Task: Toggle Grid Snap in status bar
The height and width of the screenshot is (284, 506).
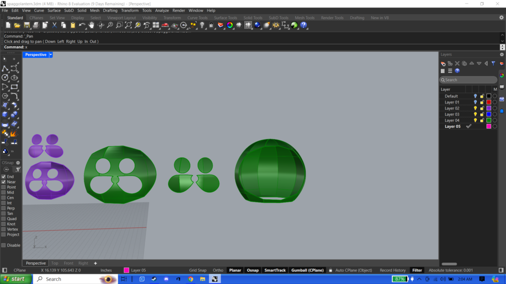Action: coord(198,270)
